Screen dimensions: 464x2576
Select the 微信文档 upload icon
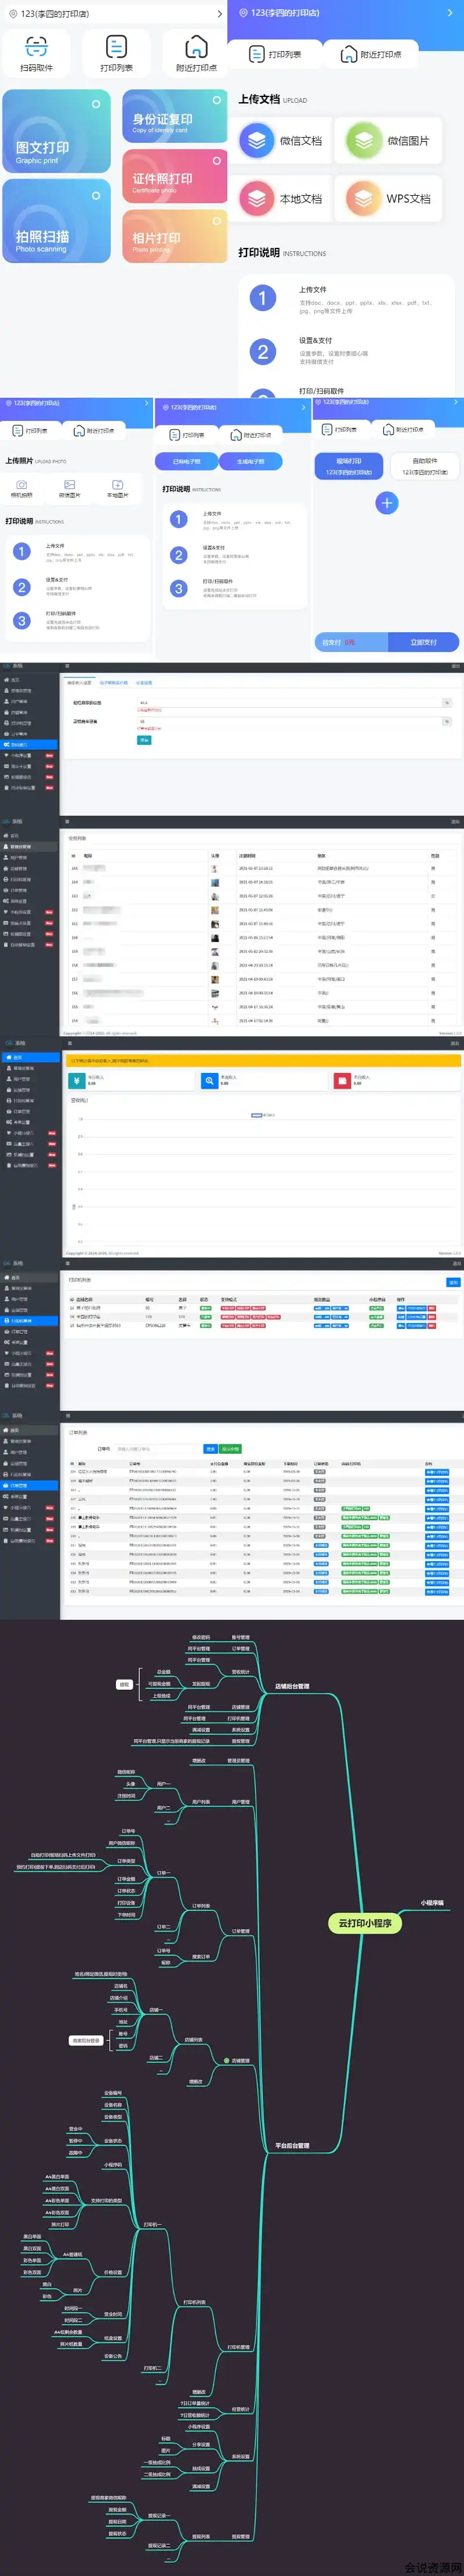click(x=257, y=141)
